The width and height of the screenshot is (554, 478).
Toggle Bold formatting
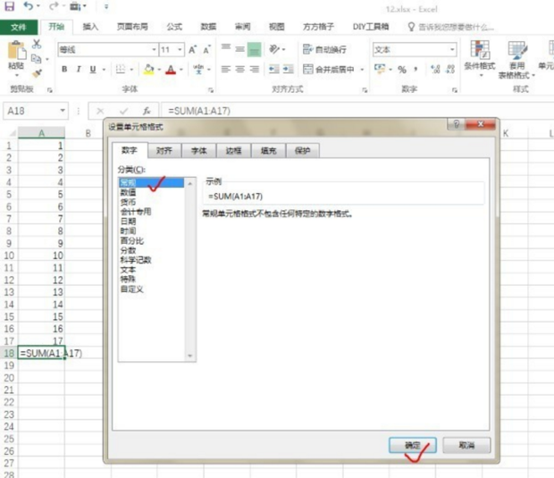point(64,70)
